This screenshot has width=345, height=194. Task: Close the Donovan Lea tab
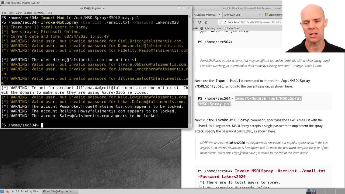pos(260,15)
